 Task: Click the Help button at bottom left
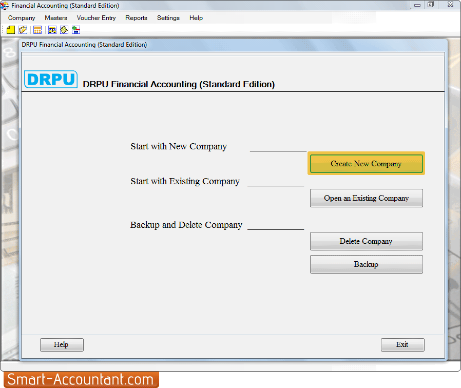[x=62, y=345]
